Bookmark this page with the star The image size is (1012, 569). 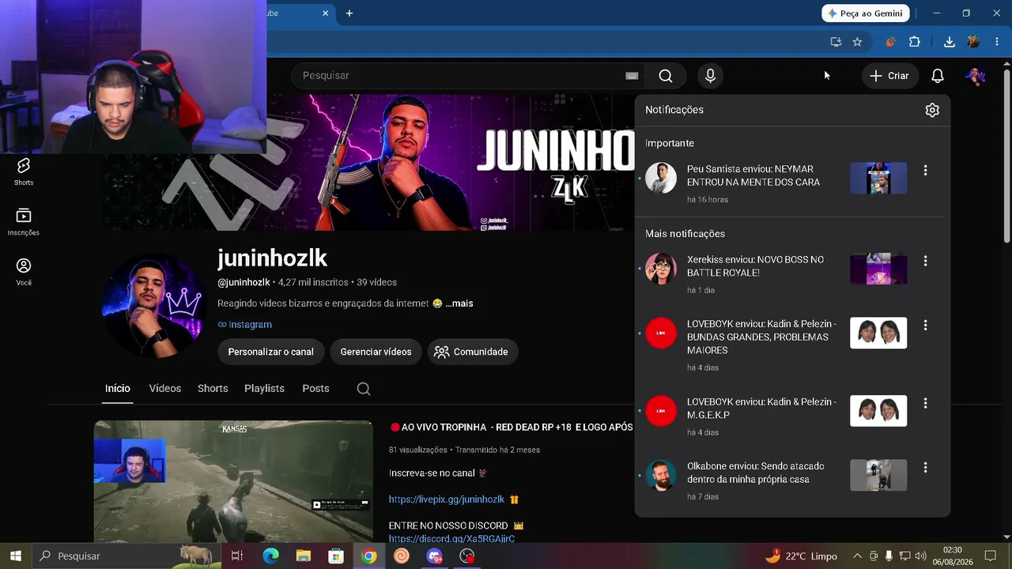(x=857, y=42)
